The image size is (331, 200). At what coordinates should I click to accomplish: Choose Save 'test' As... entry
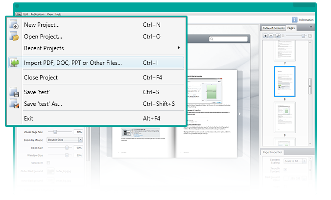(96, 104)
